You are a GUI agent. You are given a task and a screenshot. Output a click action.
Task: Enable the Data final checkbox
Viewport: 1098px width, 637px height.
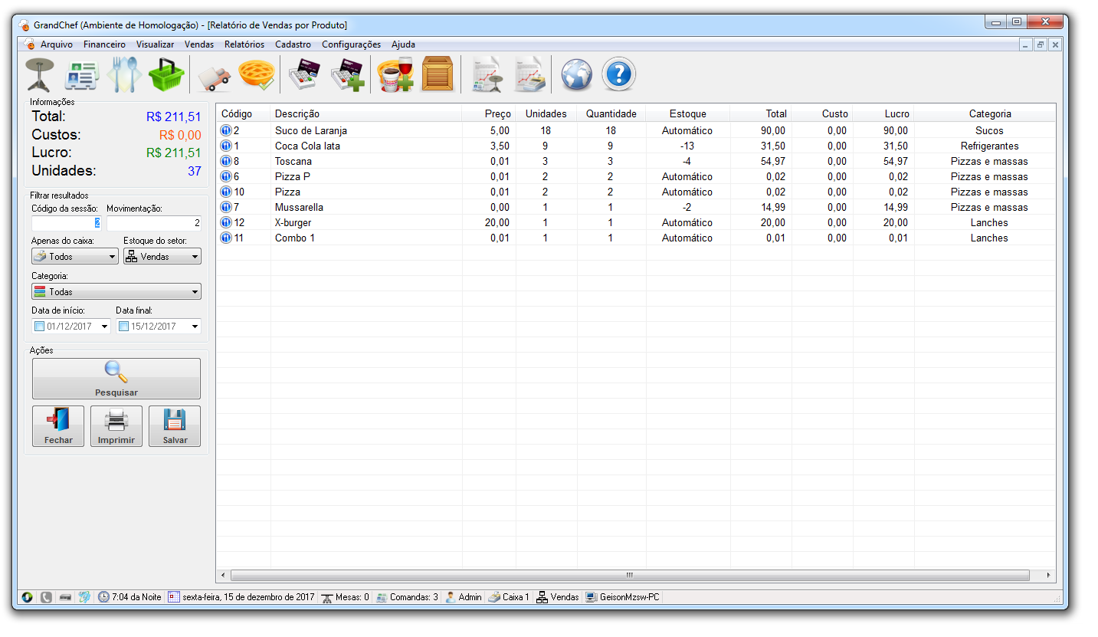[124, 327]
